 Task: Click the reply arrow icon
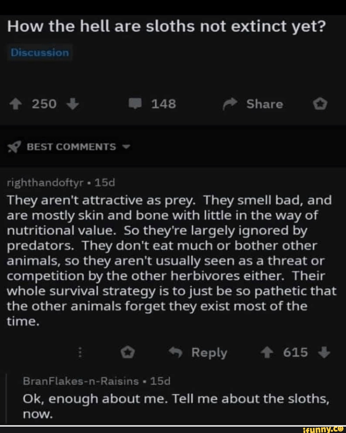(176, 353)
